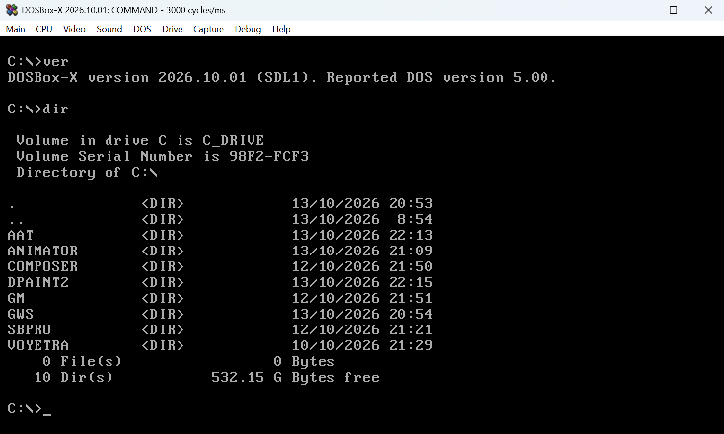The image size is (724, 434).
Task: Click the typed 'ver' command text
Action: [56, 62]
